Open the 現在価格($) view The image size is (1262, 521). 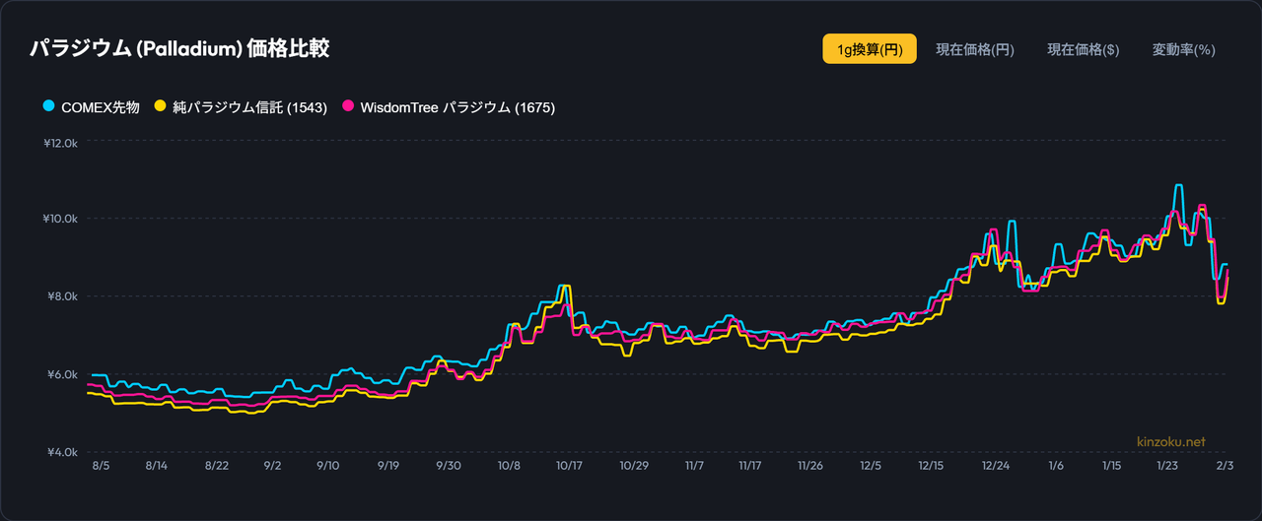pos(1083,49)
